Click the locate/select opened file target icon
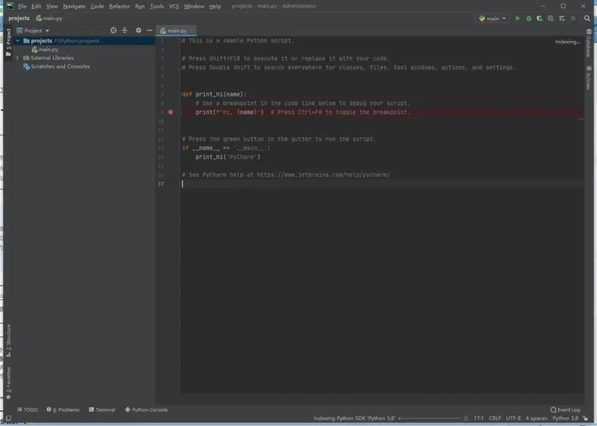Screen dimensions: 597x426 pos(113,31)
